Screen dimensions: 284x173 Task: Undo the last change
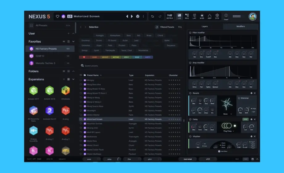152,16
